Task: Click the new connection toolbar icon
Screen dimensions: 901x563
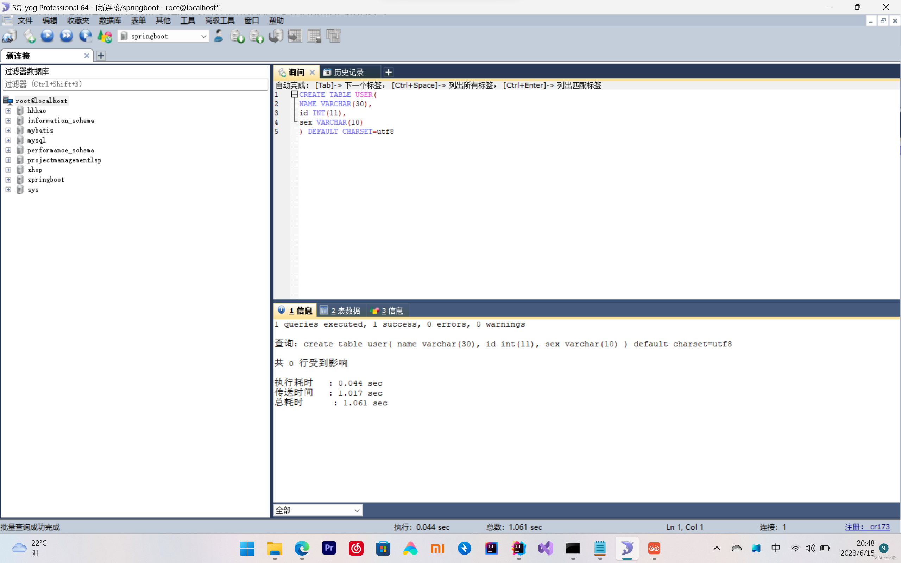Action: [9, 36]
